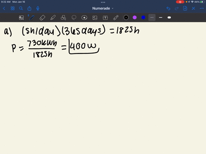The image size is (206, 154).
Task: Tap the red screen recording indicator
Action: click(180, 2)
